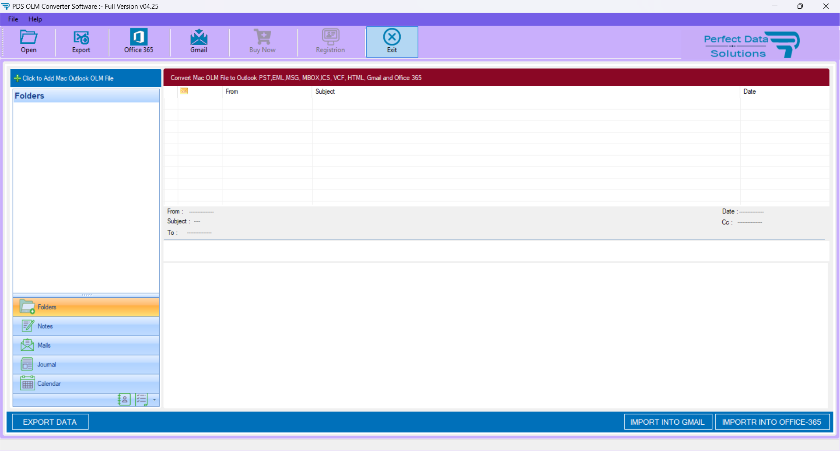
Task: Click the red Convert Mac OLM File banner
Action: point(496,78)
